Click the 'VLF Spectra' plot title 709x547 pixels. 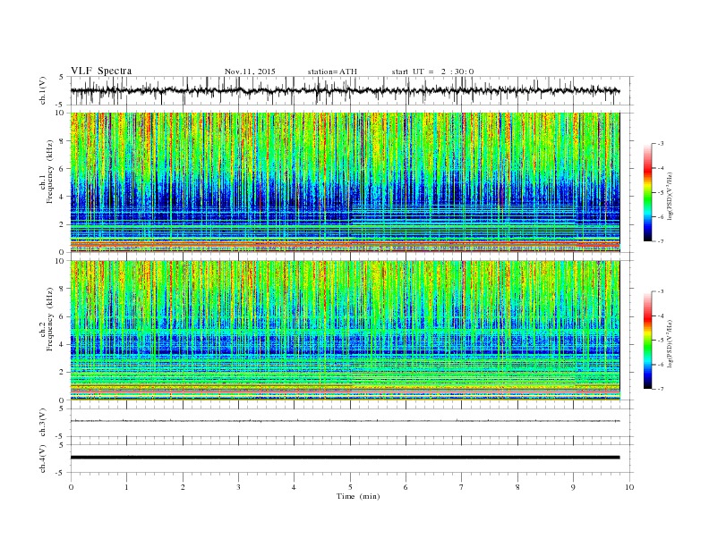pyautogui.click(x=101, y=71)
